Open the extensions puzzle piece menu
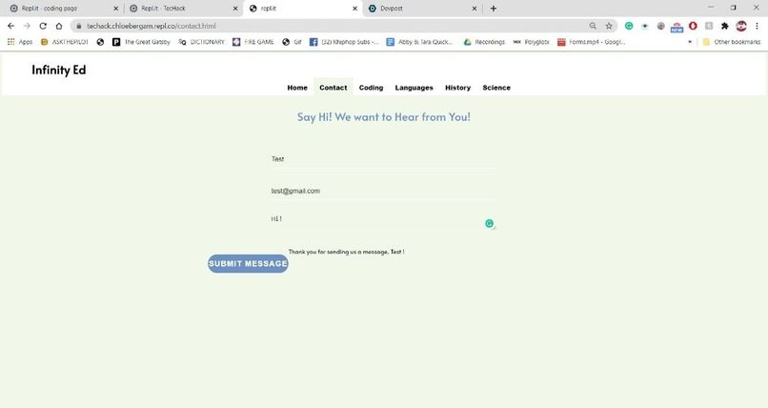Image resolution: width=768 pixels, height=408 pixels. click(725, 26)
